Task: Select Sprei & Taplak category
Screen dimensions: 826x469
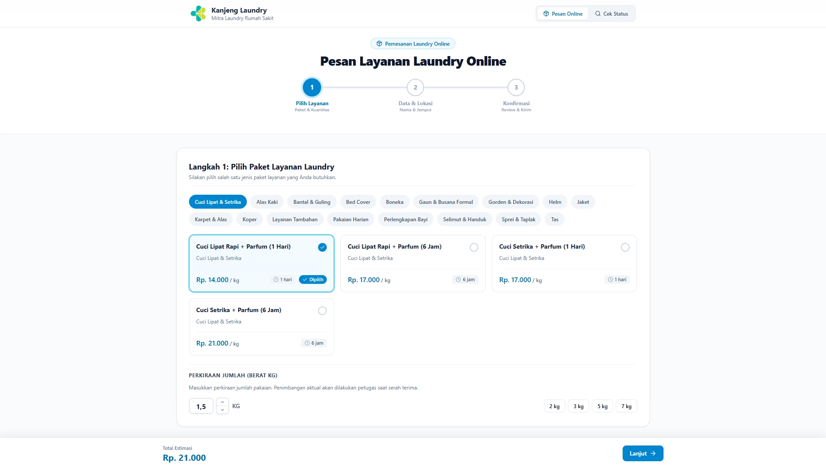Action: [519, 219]
